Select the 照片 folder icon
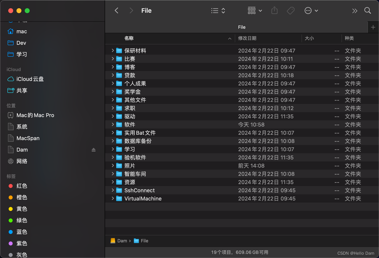 point(119,166)
